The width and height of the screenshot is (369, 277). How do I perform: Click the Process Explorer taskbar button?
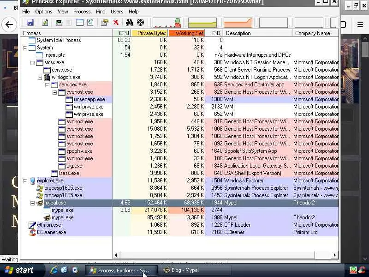point(122,270)
